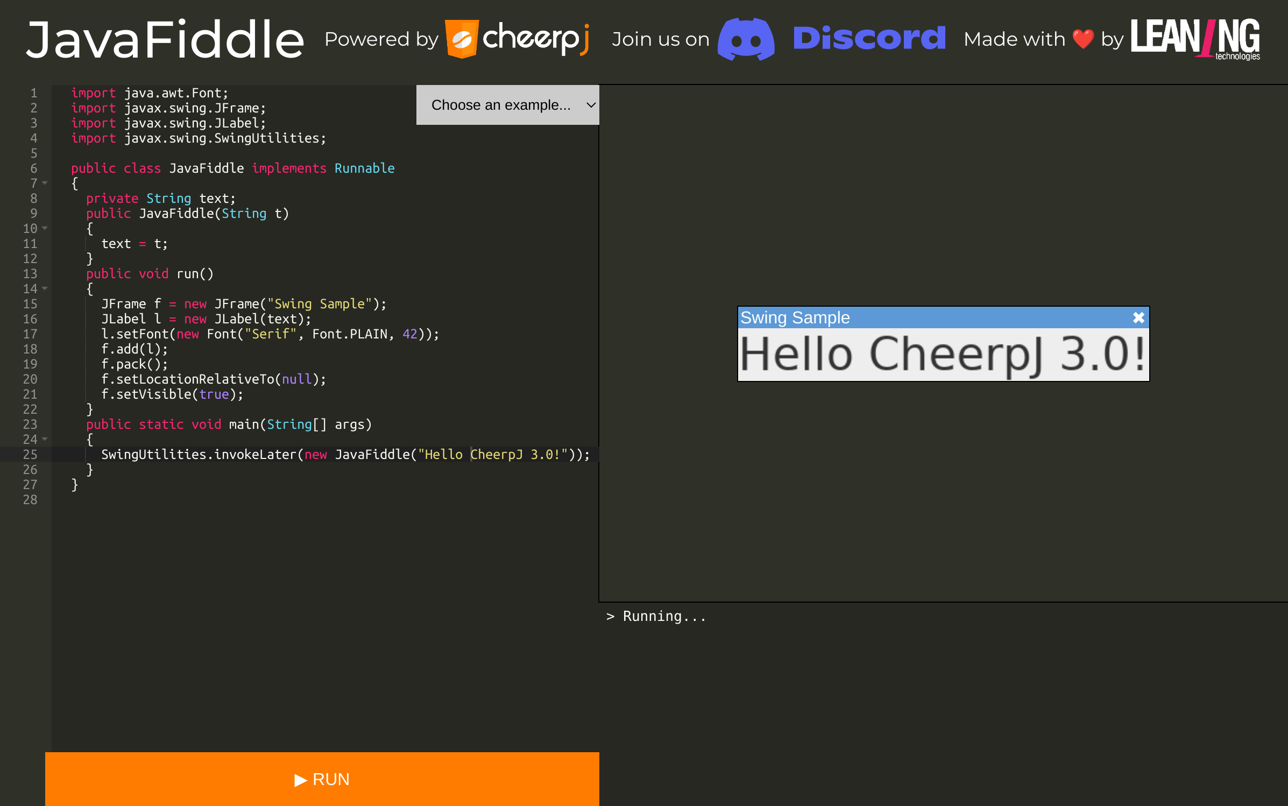Viewport: 1288px width, 806px height.
Task: Click the Swing Sample title bar
Action: tap(915, 317)
